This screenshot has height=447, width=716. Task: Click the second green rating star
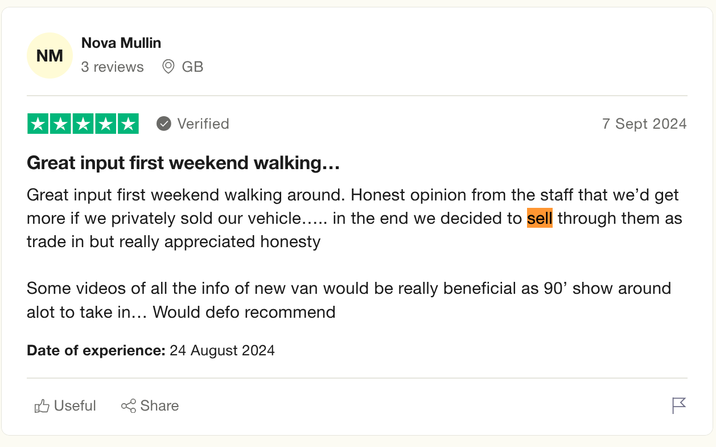[x=60, y=124]
